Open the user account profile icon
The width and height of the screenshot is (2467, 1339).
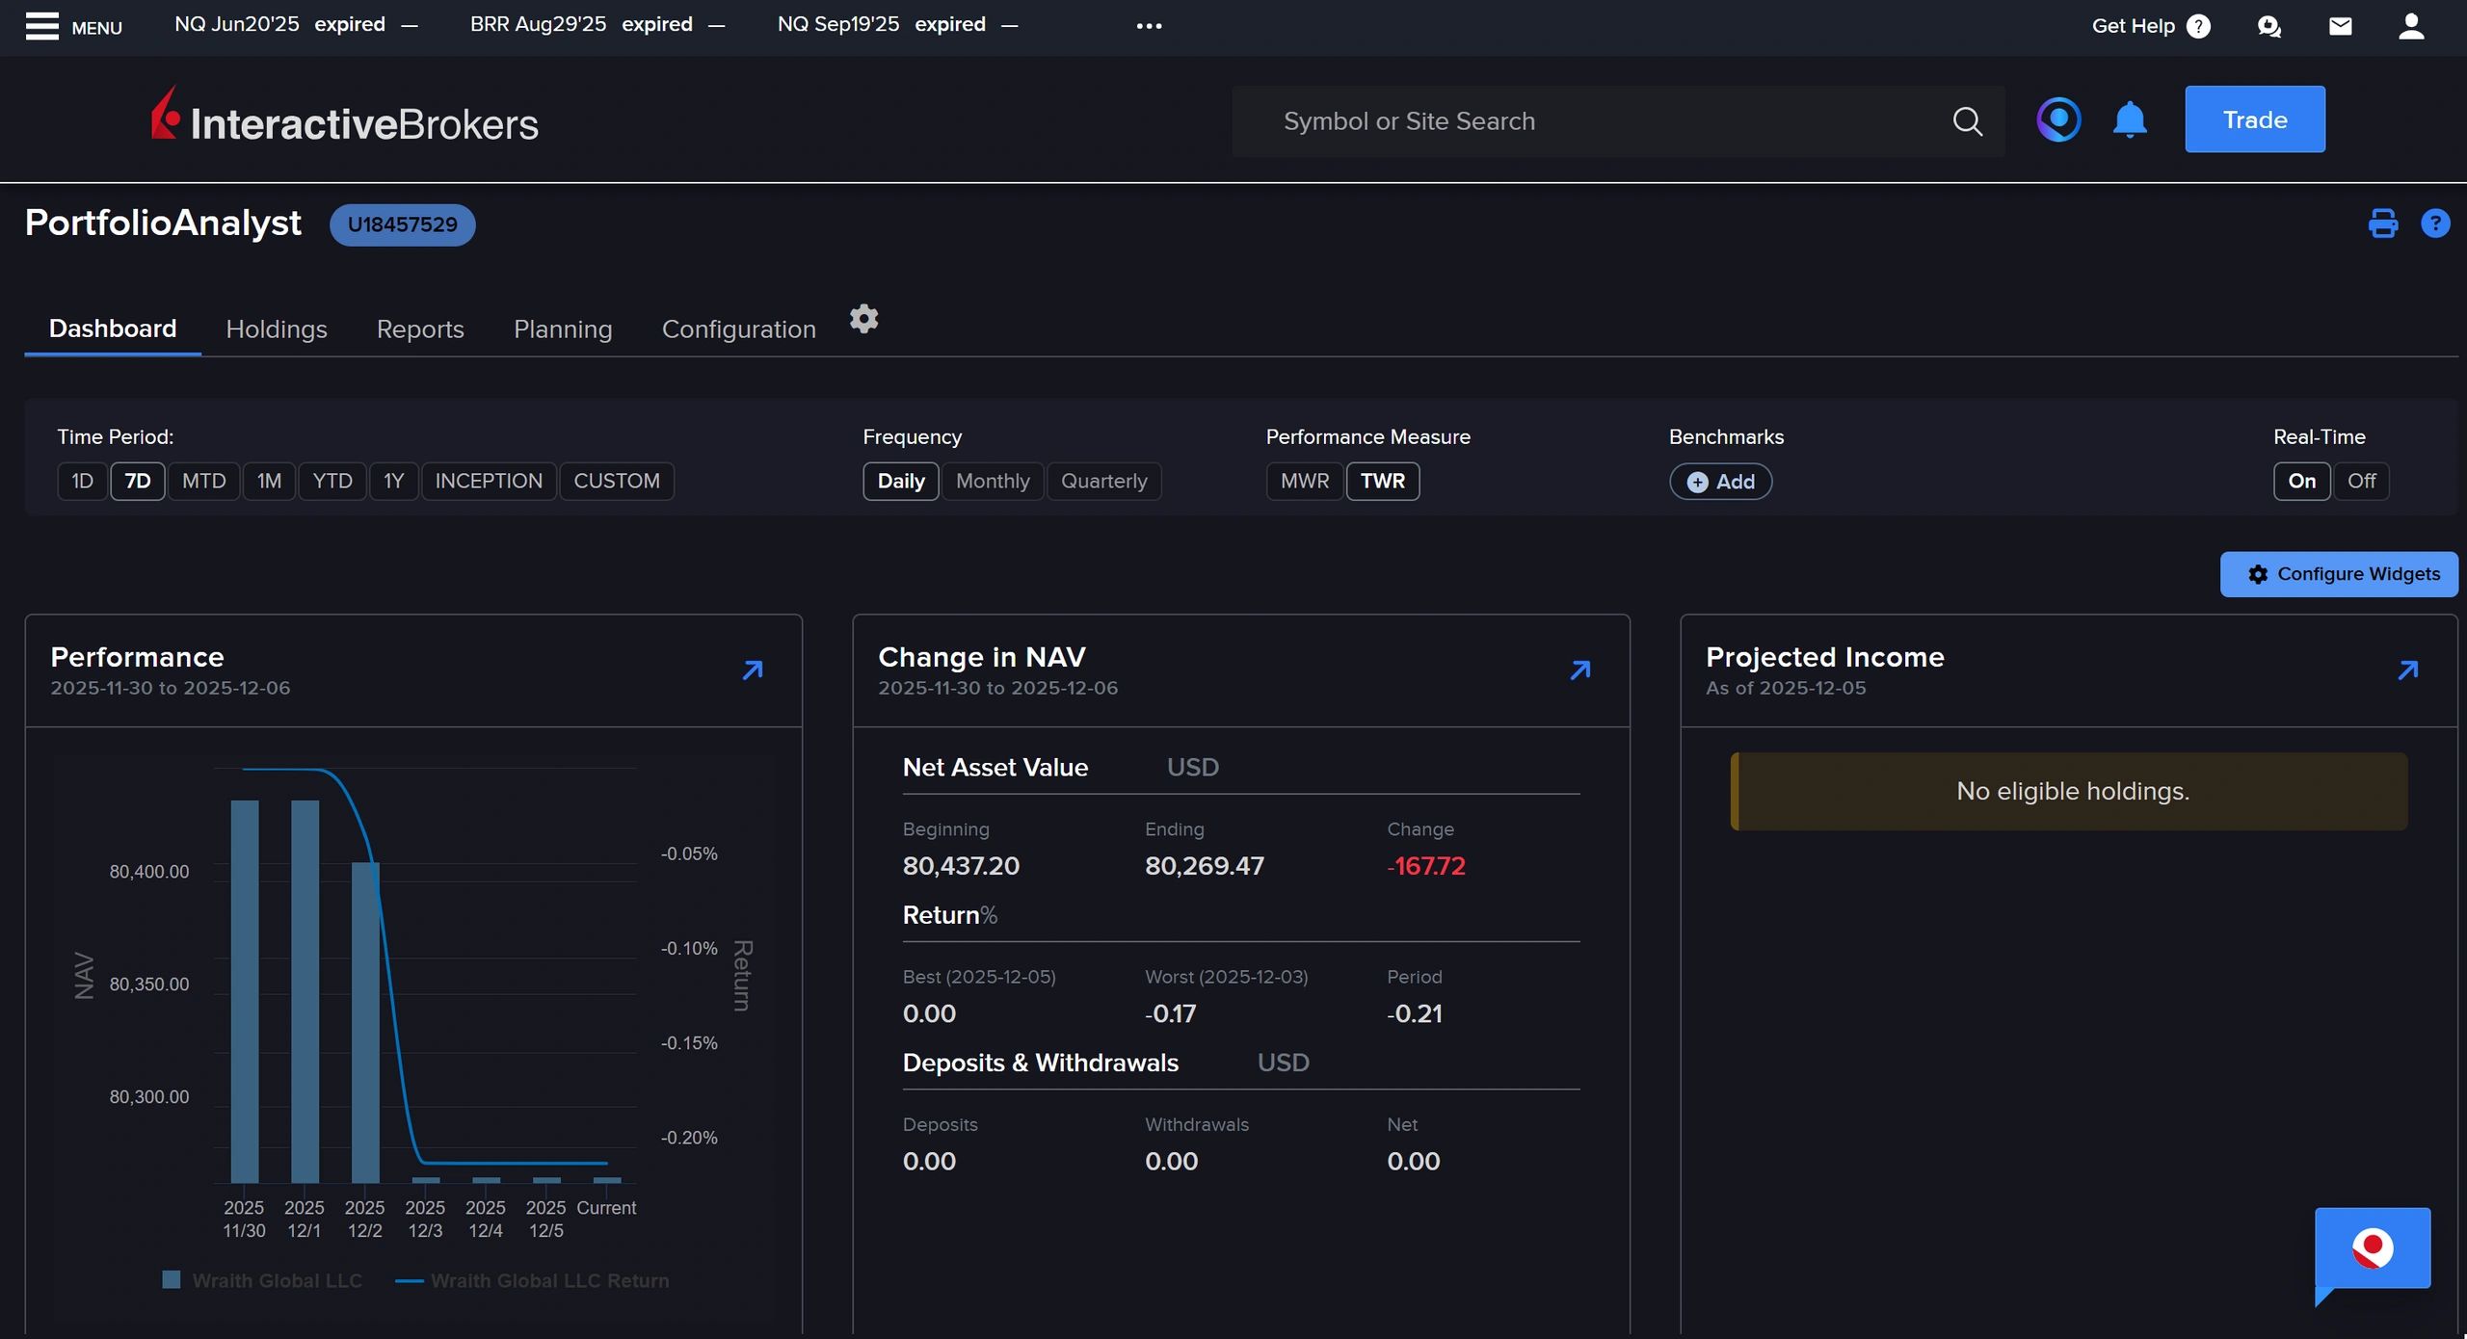pos(2410,26)
